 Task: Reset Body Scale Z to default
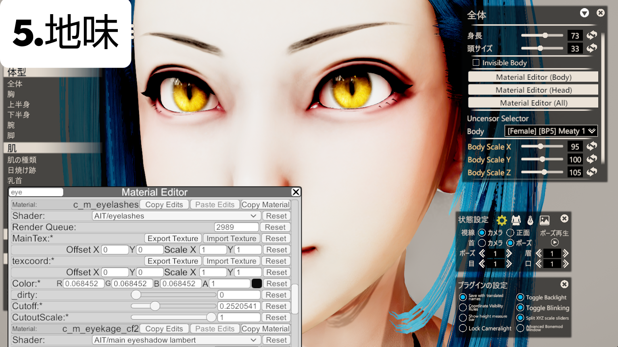592,172
